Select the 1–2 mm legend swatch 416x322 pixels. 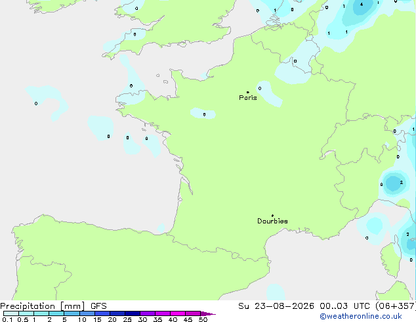coord(41,313)
